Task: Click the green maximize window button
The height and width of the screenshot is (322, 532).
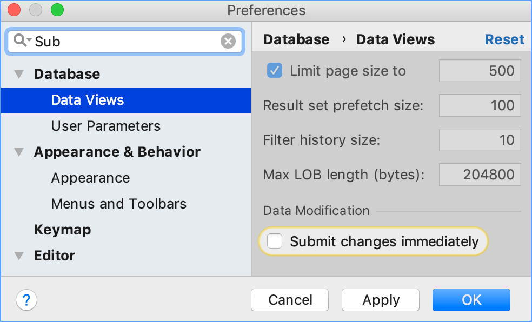Action: (x=57, y=10)
